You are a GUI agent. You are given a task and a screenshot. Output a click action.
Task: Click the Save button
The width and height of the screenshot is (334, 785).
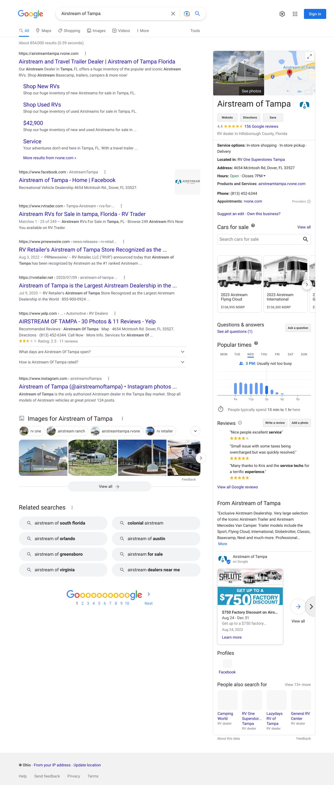coord(273,118)
